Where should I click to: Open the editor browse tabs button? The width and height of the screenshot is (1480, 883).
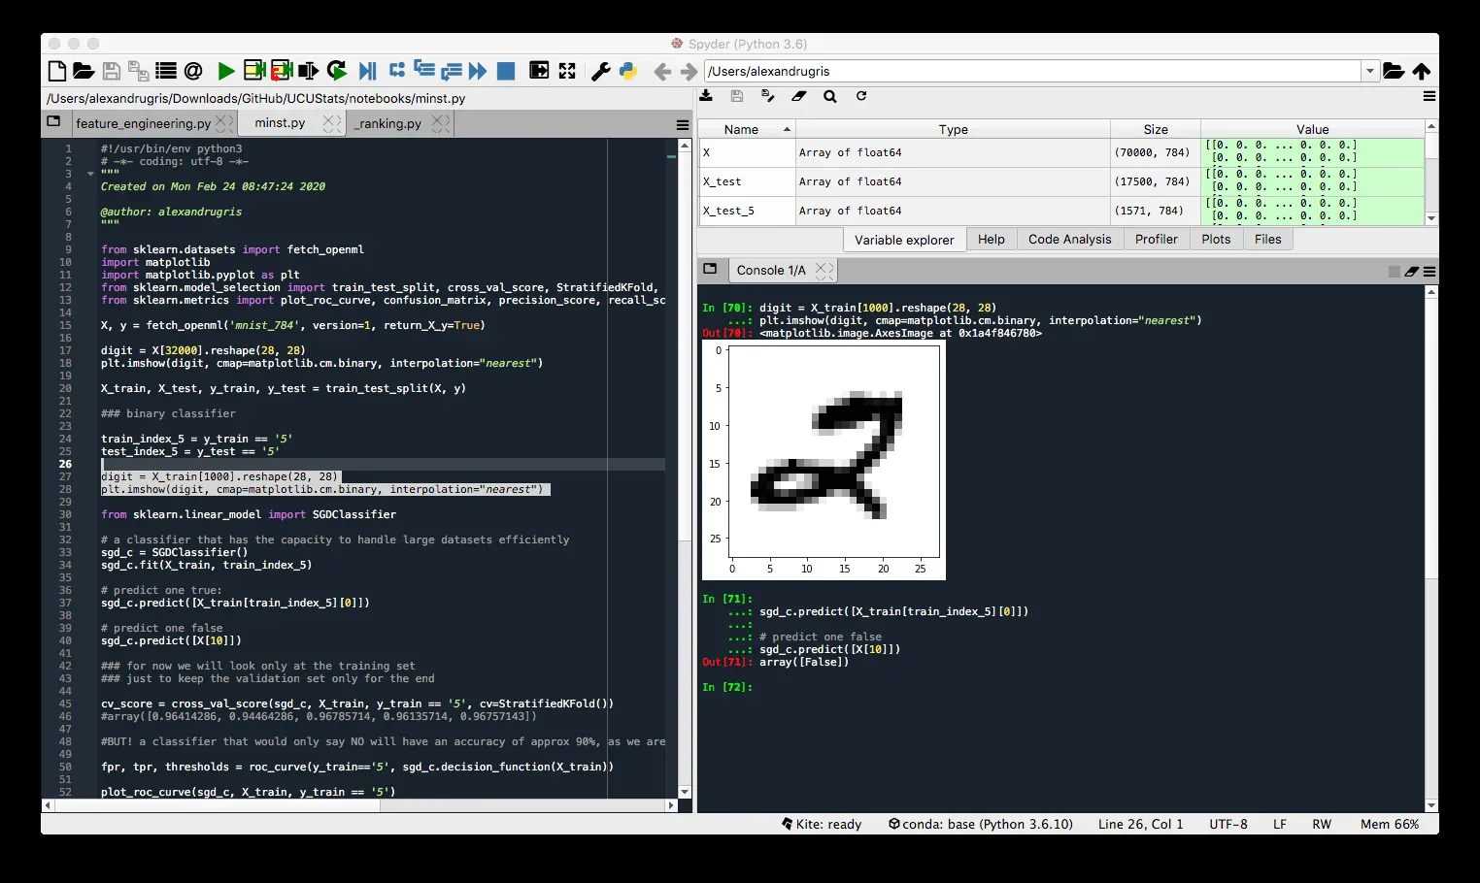[x=53, y=122]
